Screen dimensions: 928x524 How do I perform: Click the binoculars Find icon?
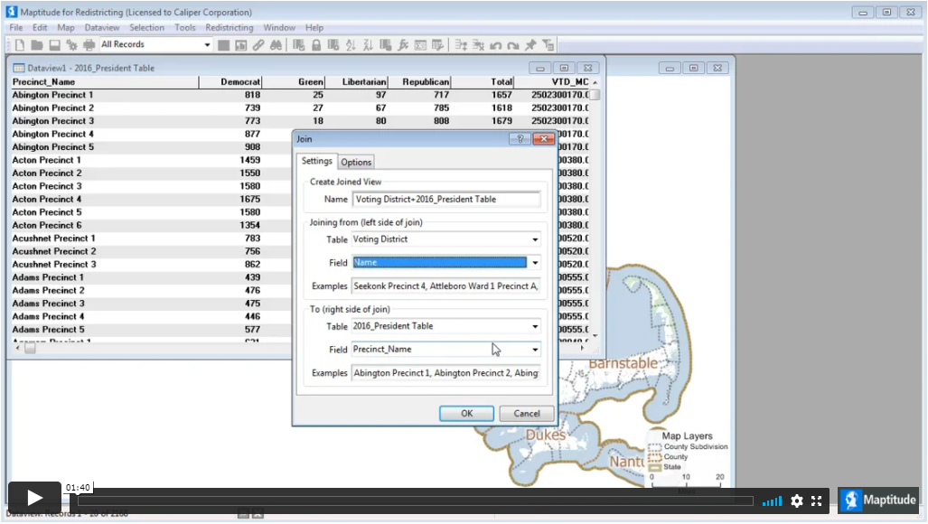point(276,44)
